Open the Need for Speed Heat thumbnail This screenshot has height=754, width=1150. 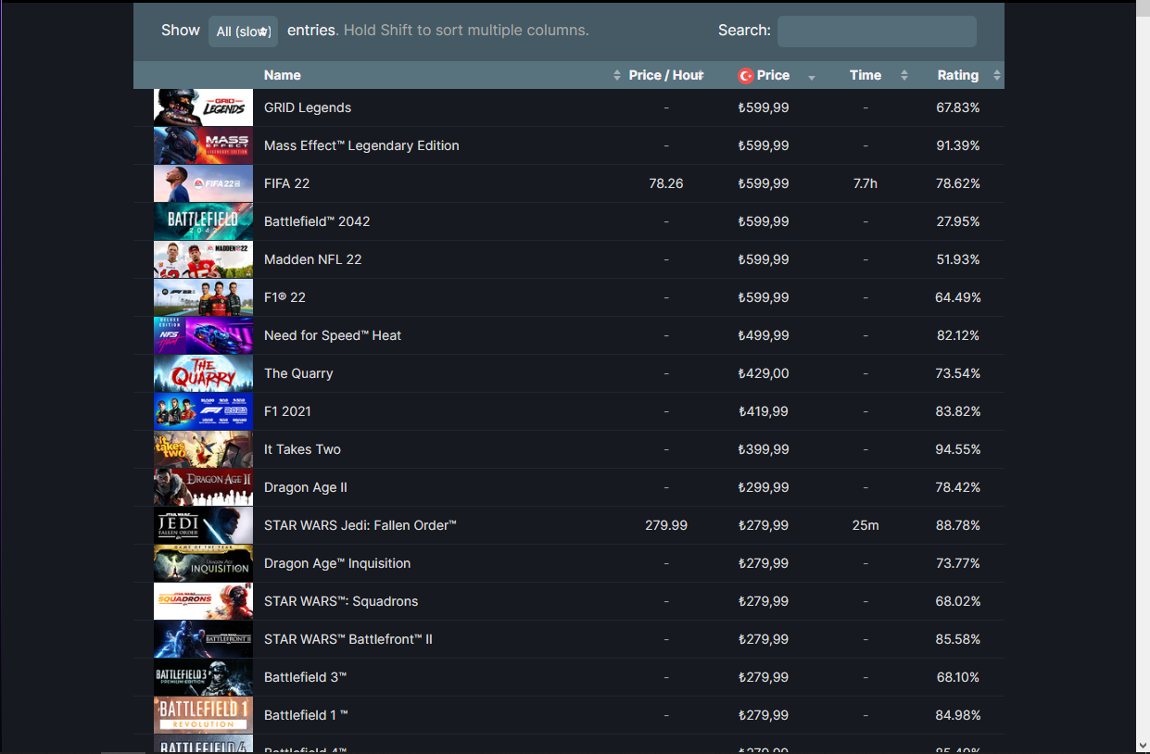click(x=203, y=335)
